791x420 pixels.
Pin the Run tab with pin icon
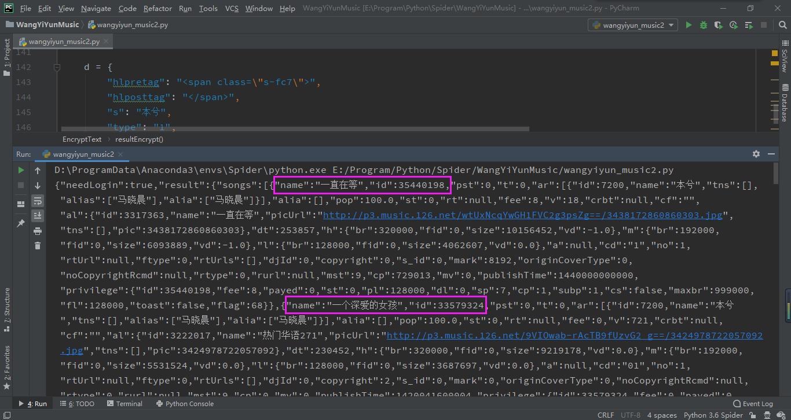pos(21,223)
